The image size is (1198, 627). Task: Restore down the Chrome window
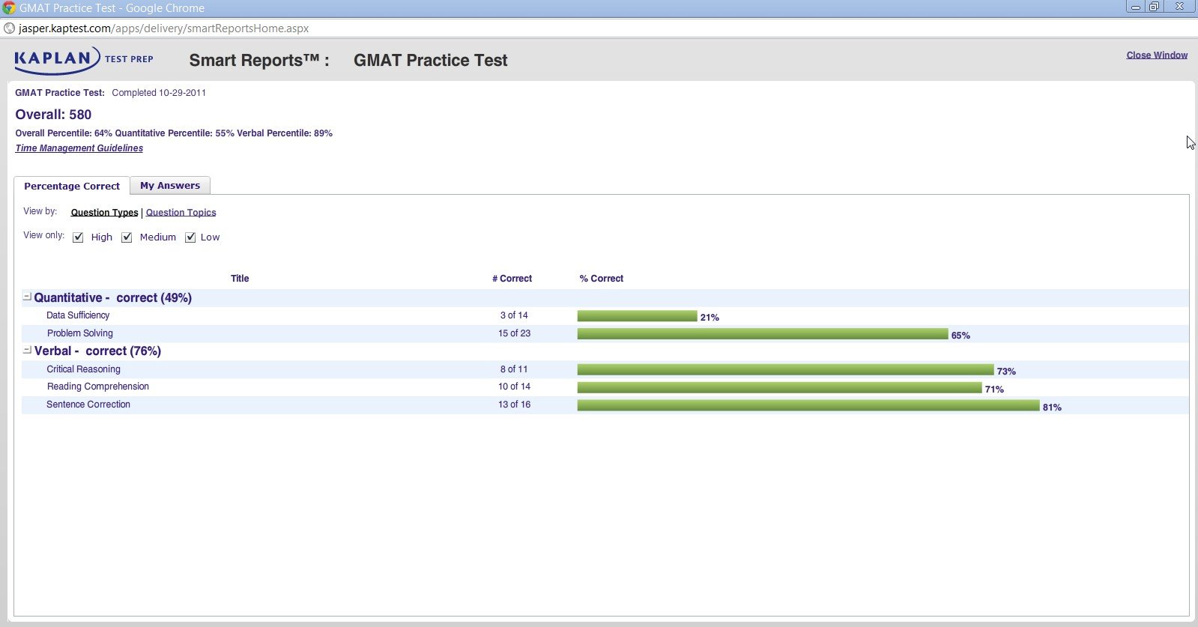tap(1155, 7)
